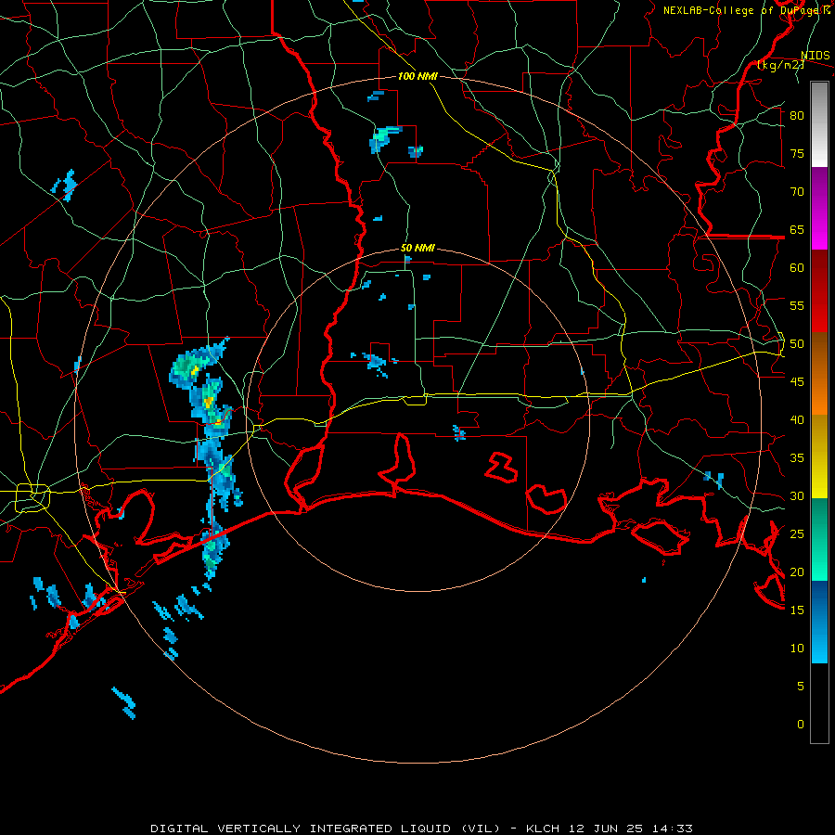Click the 100 NMI range ring label

point(417,76)
